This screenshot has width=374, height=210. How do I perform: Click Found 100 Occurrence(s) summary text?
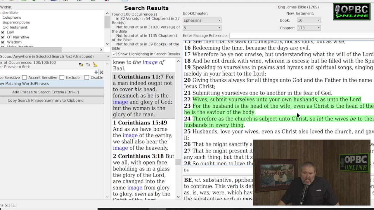[134, 14]
